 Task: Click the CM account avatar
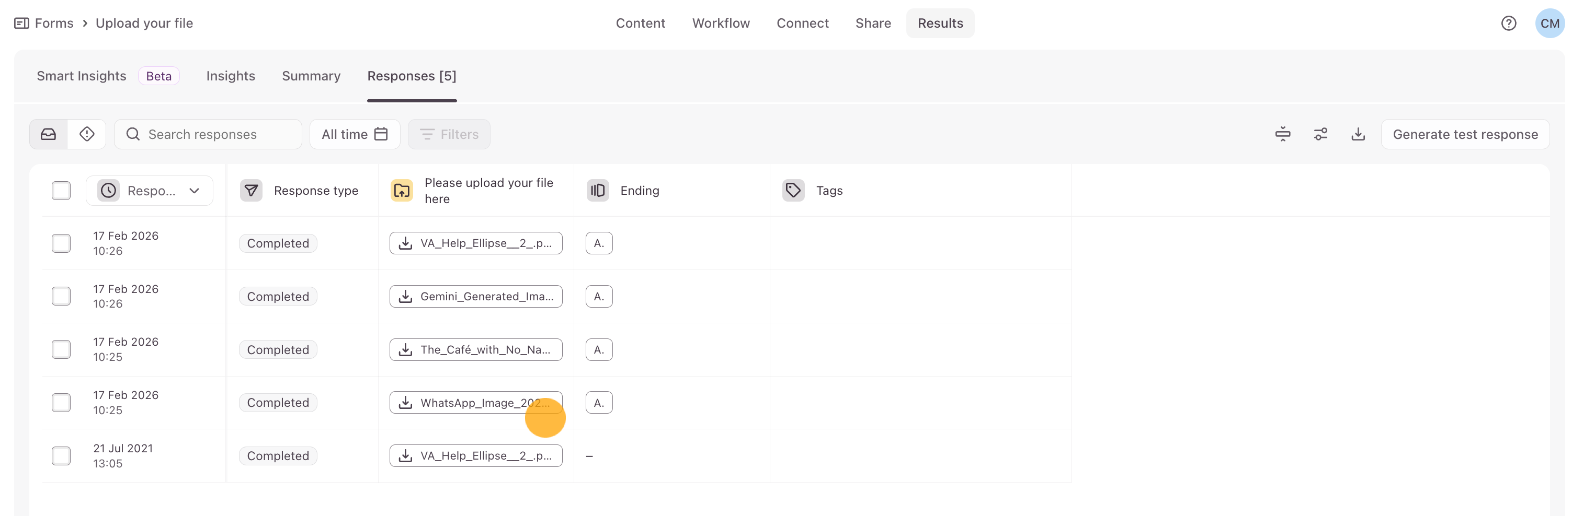click(x=1549, y=23)
